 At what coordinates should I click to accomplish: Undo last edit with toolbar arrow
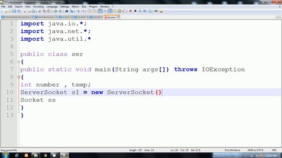tap(56, 11)
